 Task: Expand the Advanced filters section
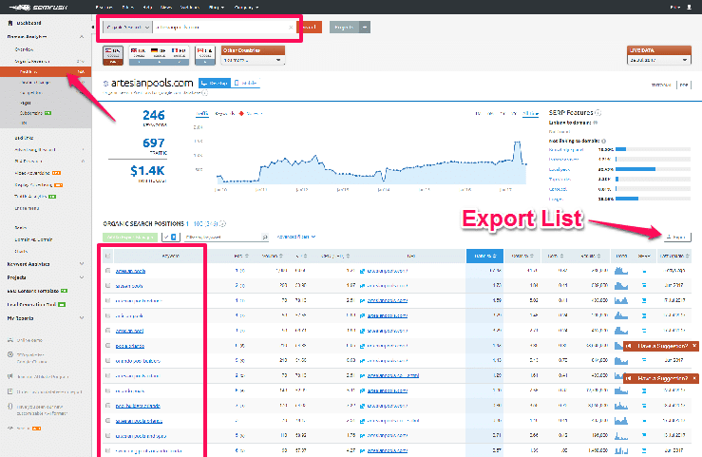pos(296,237)
